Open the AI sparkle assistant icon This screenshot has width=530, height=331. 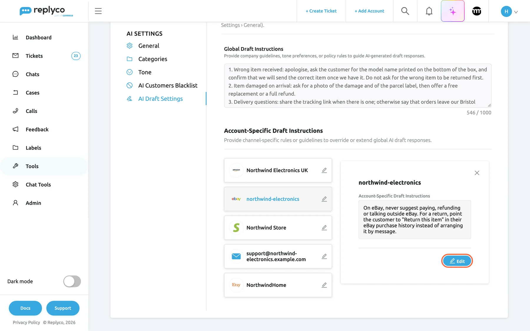point(453,11)
